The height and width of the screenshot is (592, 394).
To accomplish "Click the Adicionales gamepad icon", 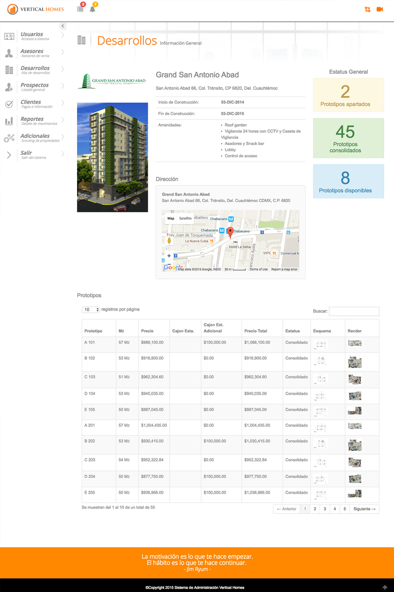I will pyautogui.click(x=9, y=138).
